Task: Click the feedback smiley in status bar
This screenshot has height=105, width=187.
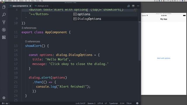Action: pyautogui.click(x=137, y=103)
